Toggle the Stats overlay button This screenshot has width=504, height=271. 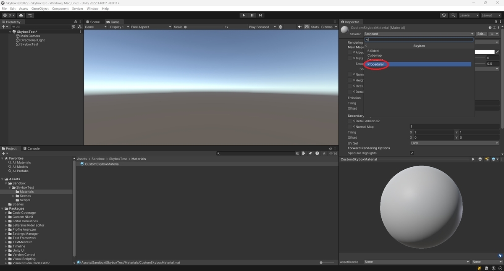(x=315, y=27)
